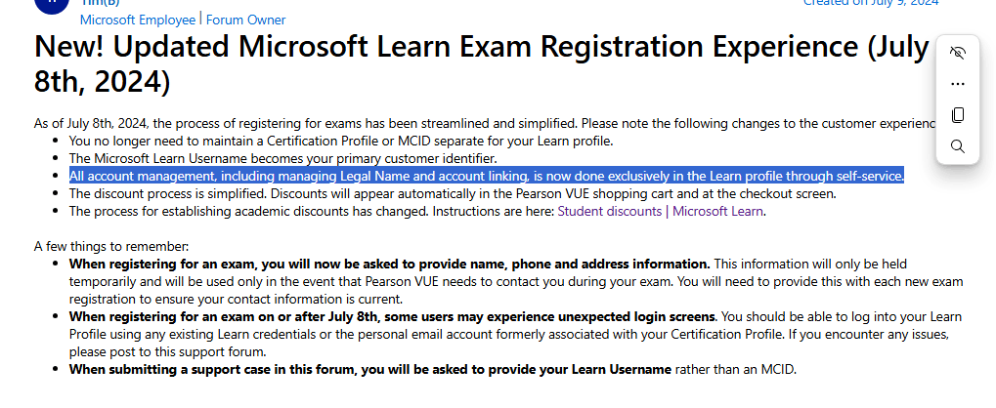Click bold text about submitting a support case
This screenshot has height=408, width=996.
tap(369, 369)
